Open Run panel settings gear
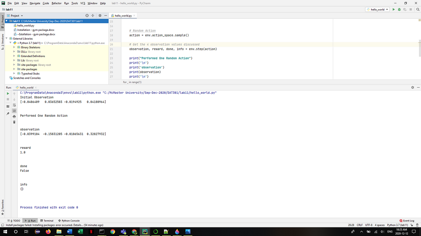This screenshot has height=236, width=421. tap(412, 88)
